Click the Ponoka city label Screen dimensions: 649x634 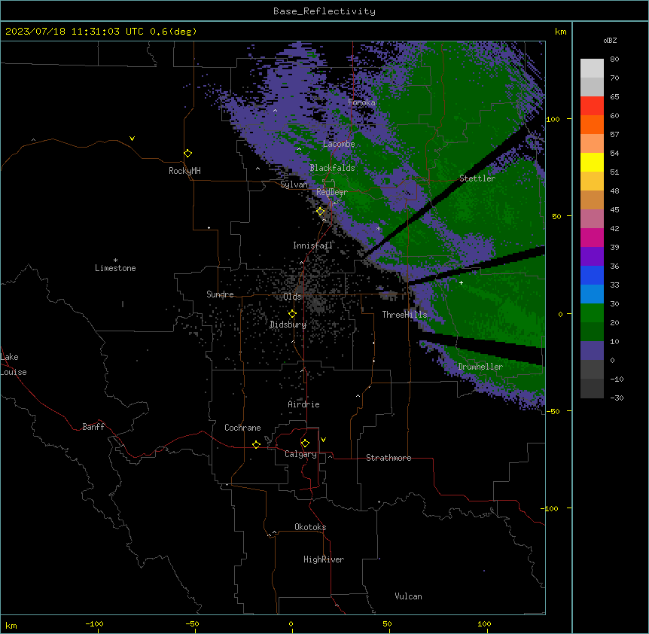(x=361, y=102)
